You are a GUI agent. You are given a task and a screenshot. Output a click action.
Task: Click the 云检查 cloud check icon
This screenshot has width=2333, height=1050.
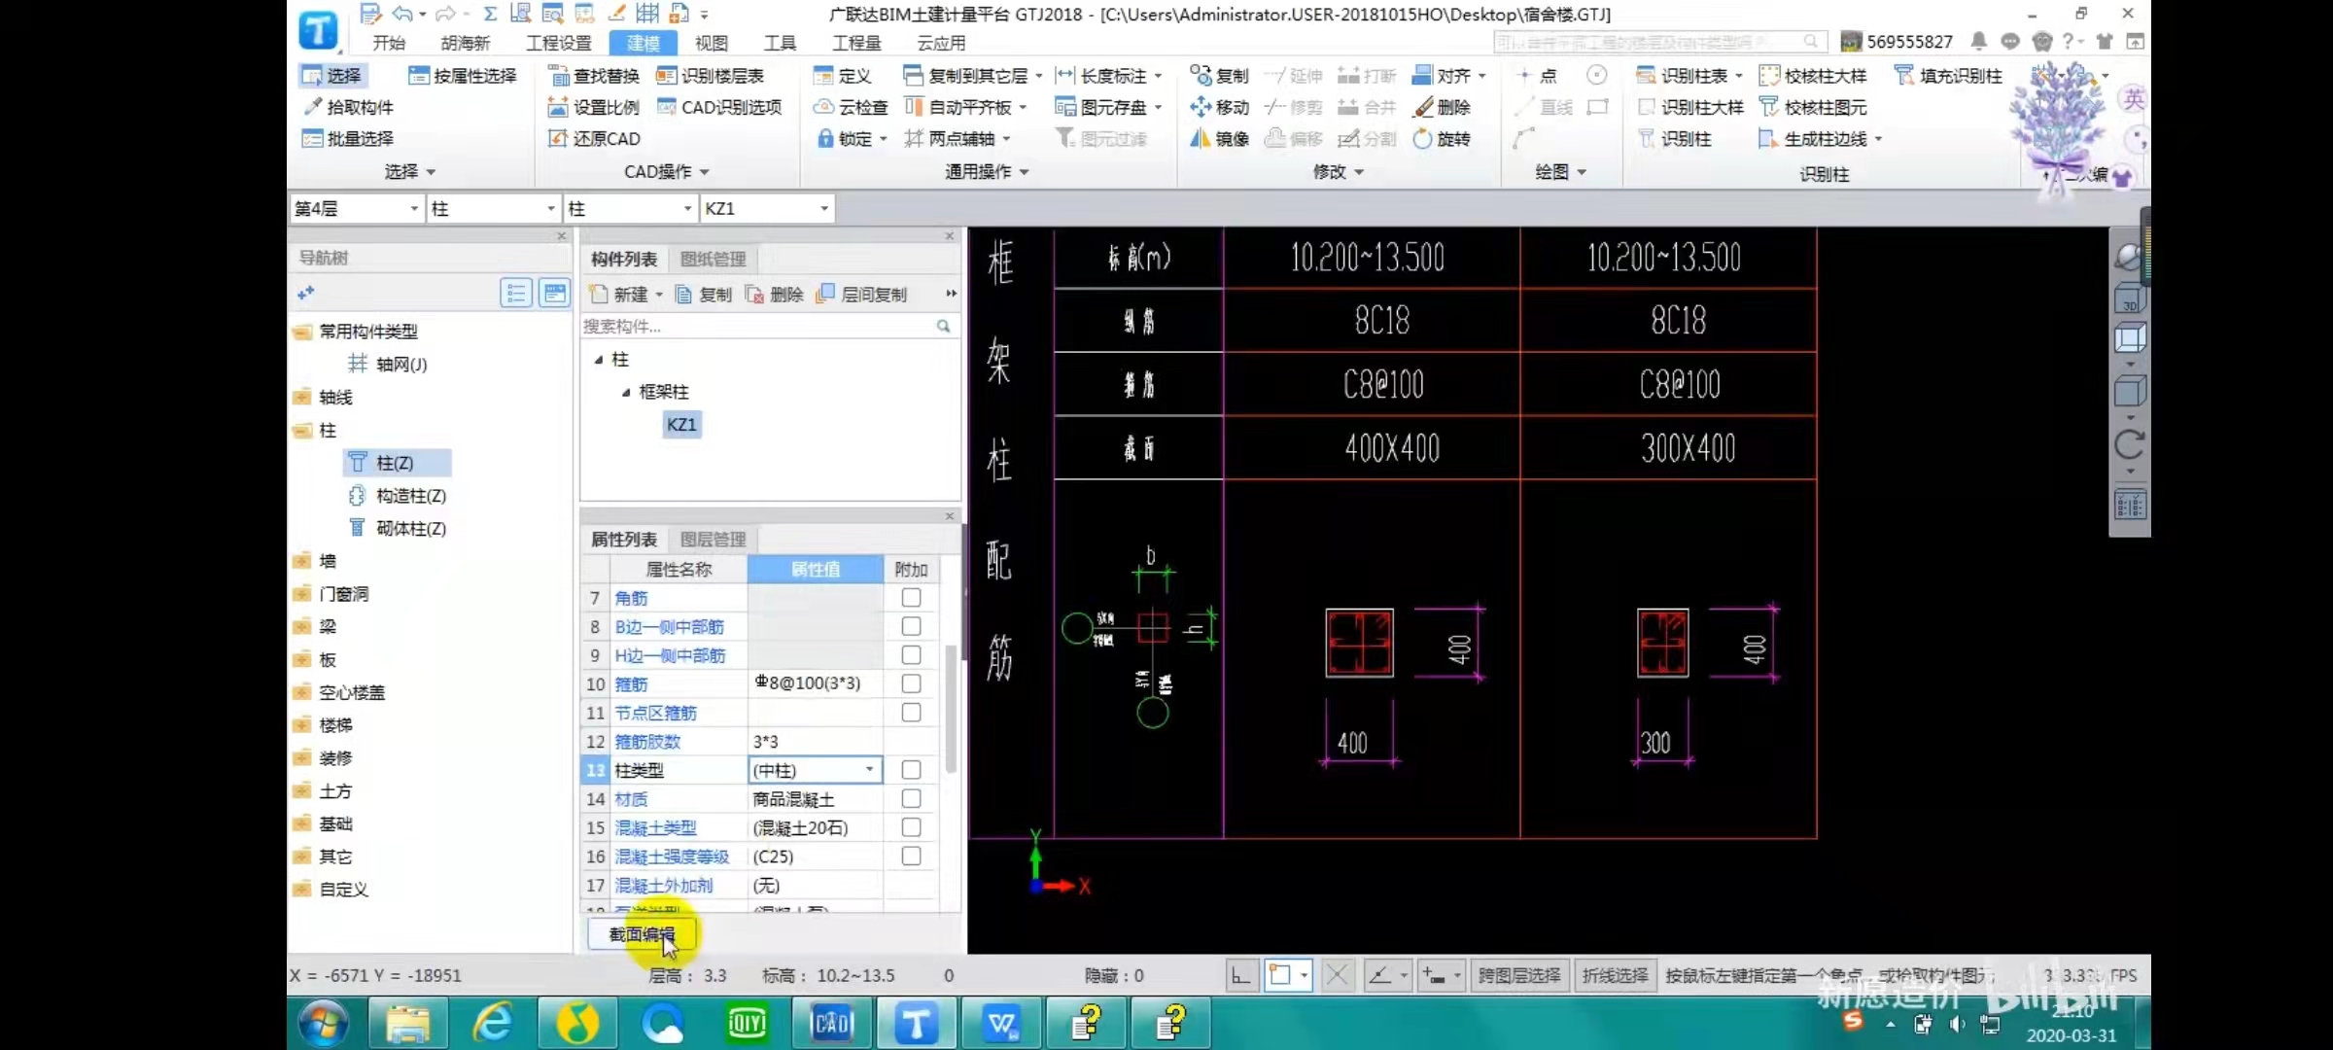[x=823, y=107]
